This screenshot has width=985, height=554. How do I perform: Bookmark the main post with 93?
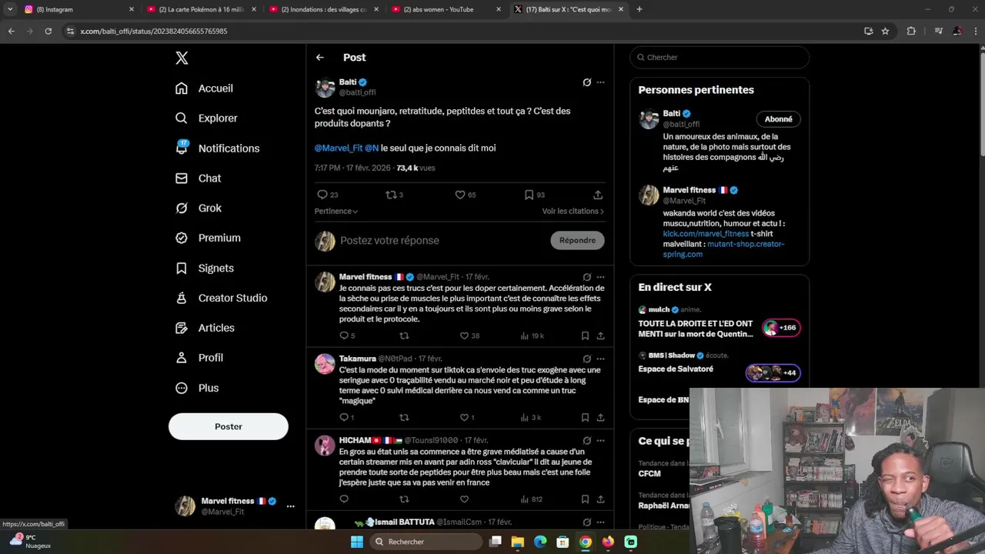click(534, 195)
